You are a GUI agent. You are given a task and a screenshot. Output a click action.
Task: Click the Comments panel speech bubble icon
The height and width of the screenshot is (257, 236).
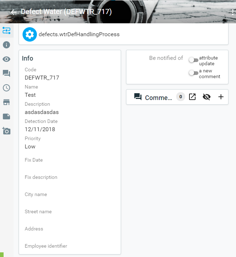tap(138, 97)
